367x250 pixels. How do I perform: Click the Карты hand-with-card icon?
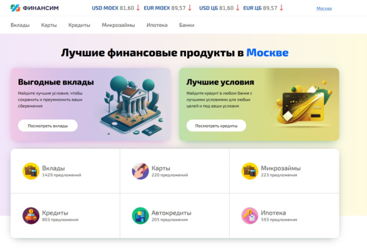point(140,171)
